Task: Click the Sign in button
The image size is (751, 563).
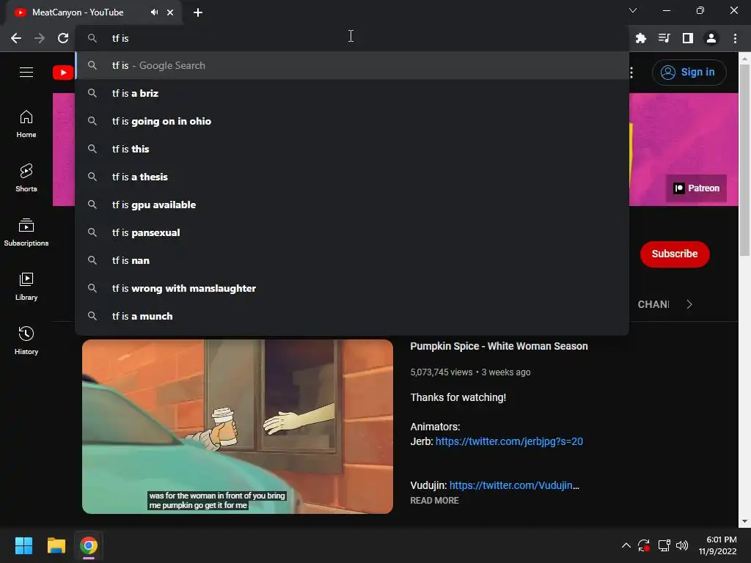Action: [689, 73]
